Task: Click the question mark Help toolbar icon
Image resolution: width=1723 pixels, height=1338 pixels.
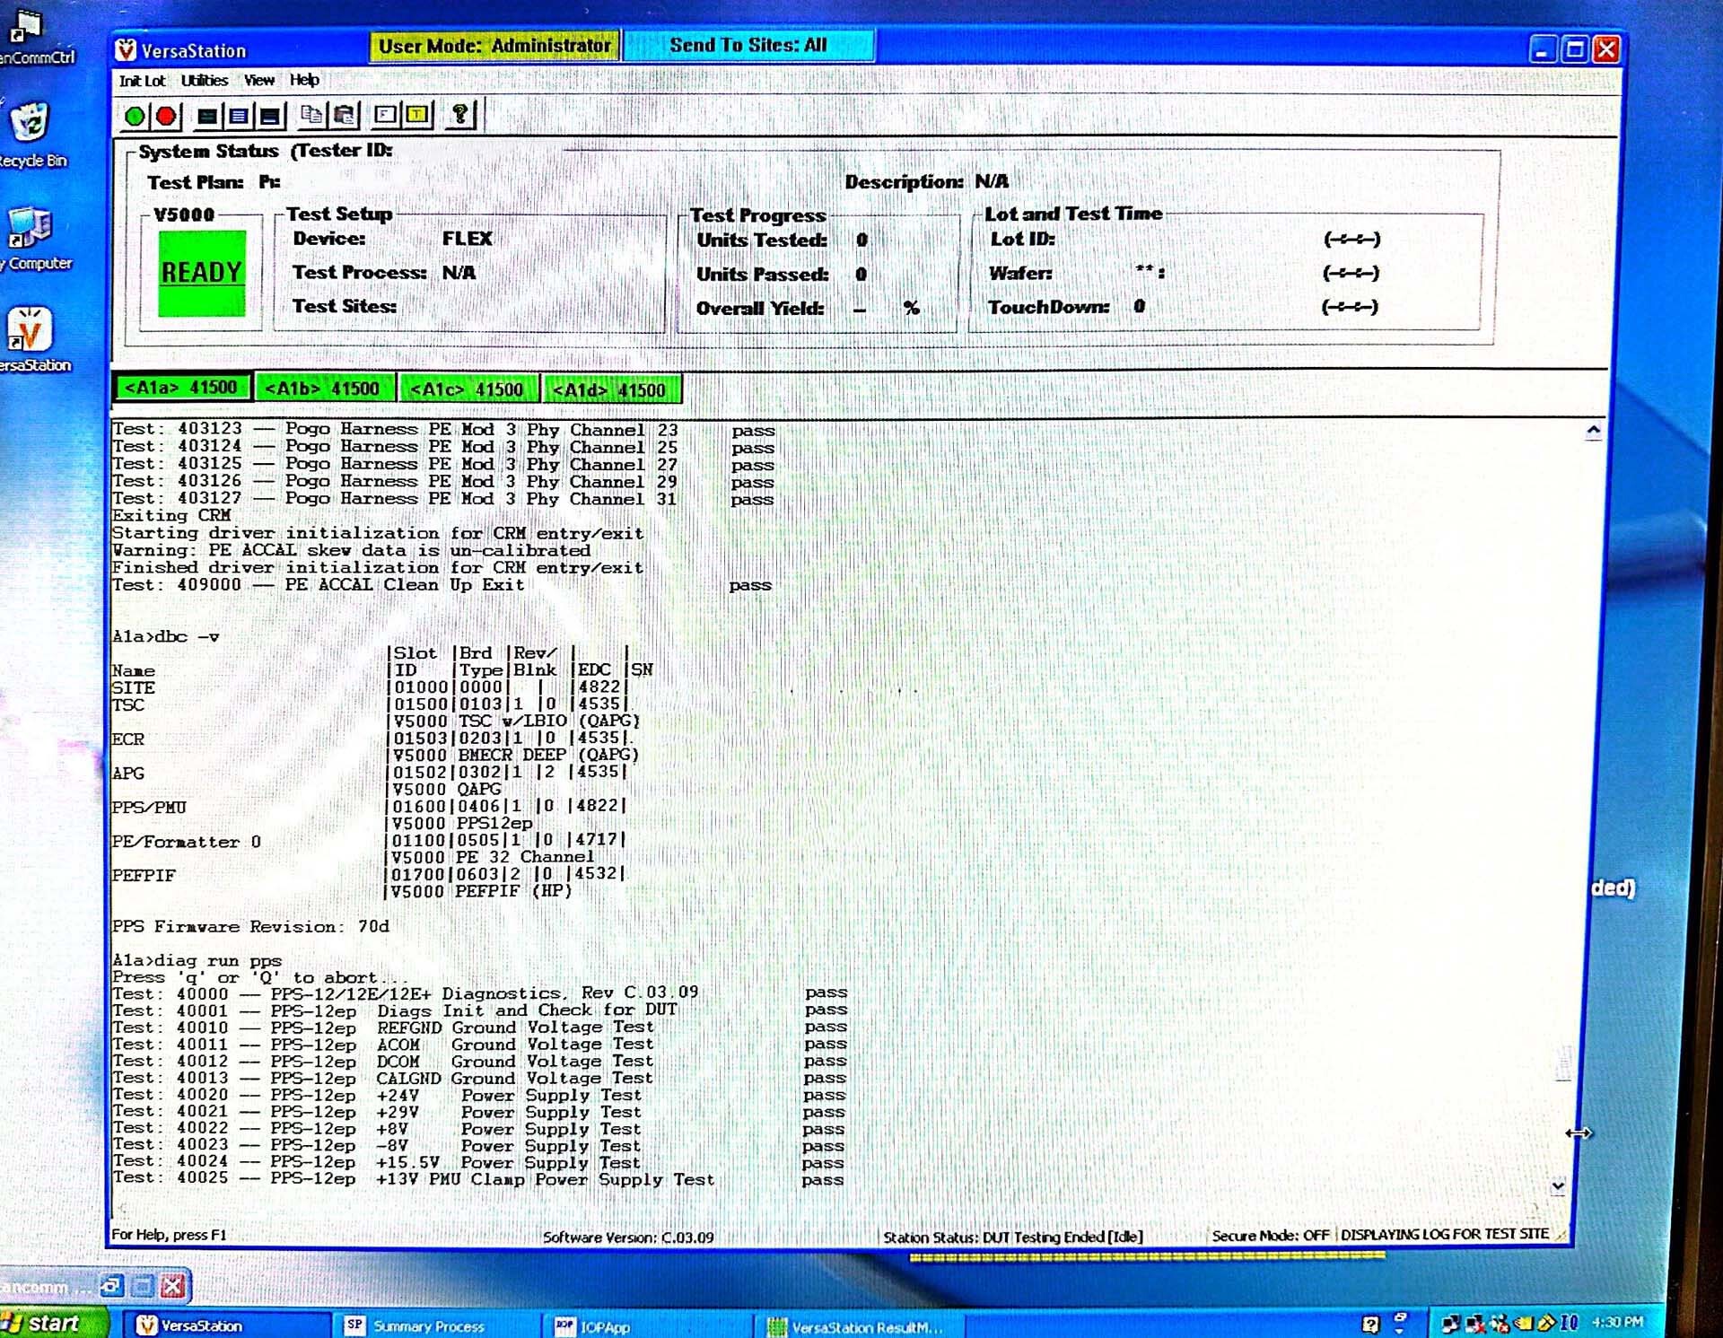Action: (x=459, y=115)
